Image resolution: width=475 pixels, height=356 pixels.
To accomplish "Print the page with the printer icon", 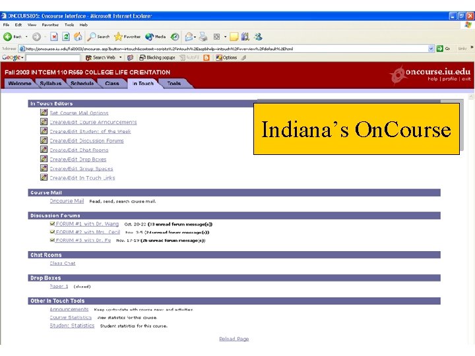I will (x=203, y=37).
